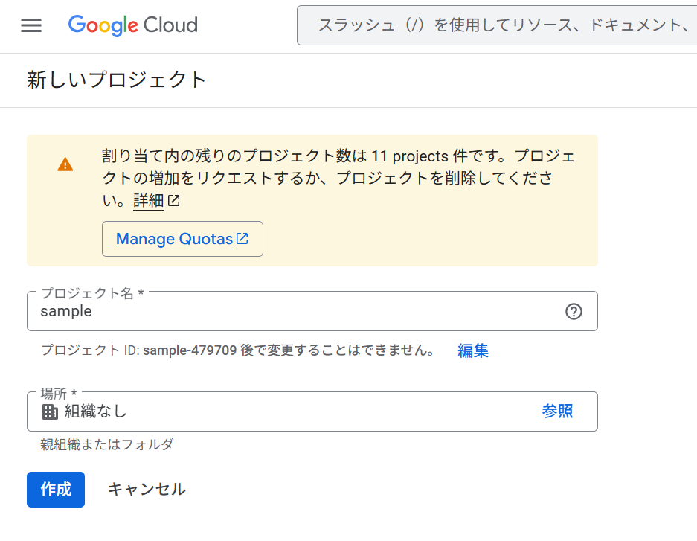Click the external link icon inside Manage Quotas
The image size is (697, 541).
point(242,238)
